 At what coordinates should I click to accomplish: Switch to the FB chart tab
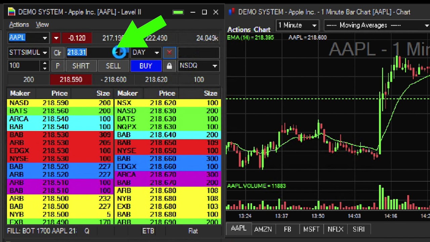click(x=288, y=229)
